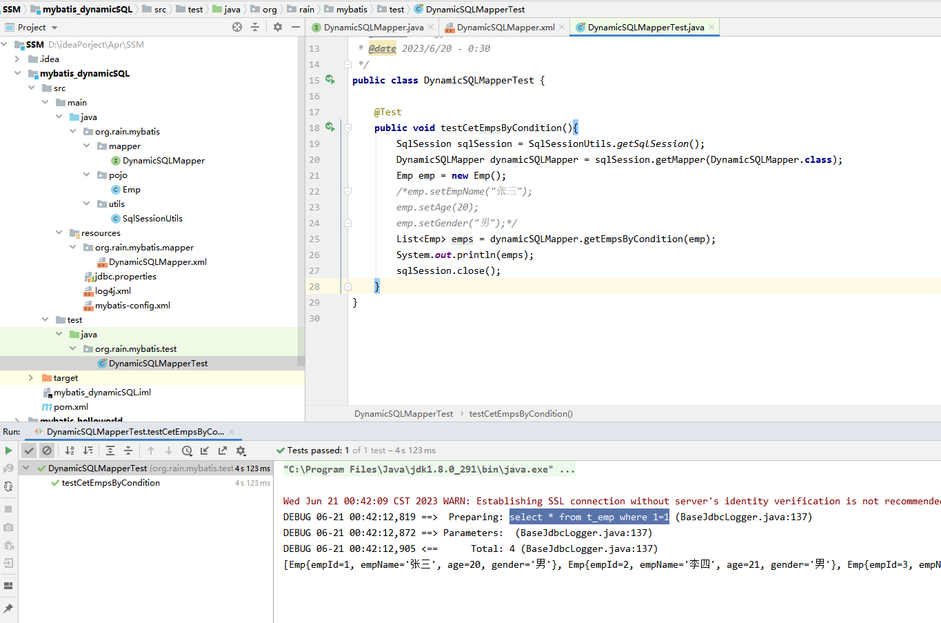Click previous failed test up arrow
This screenshot has width=941, height=623.
[151, 451]
